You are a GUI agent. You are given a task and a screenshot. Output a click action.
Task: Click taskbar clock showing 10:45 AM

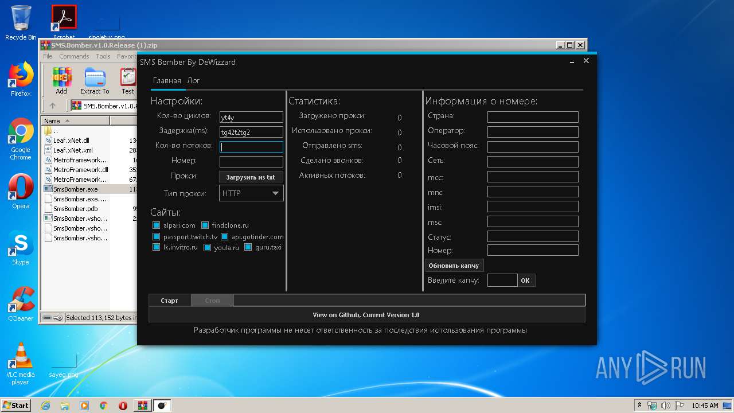pyautogui.click(x=705, y=406)
